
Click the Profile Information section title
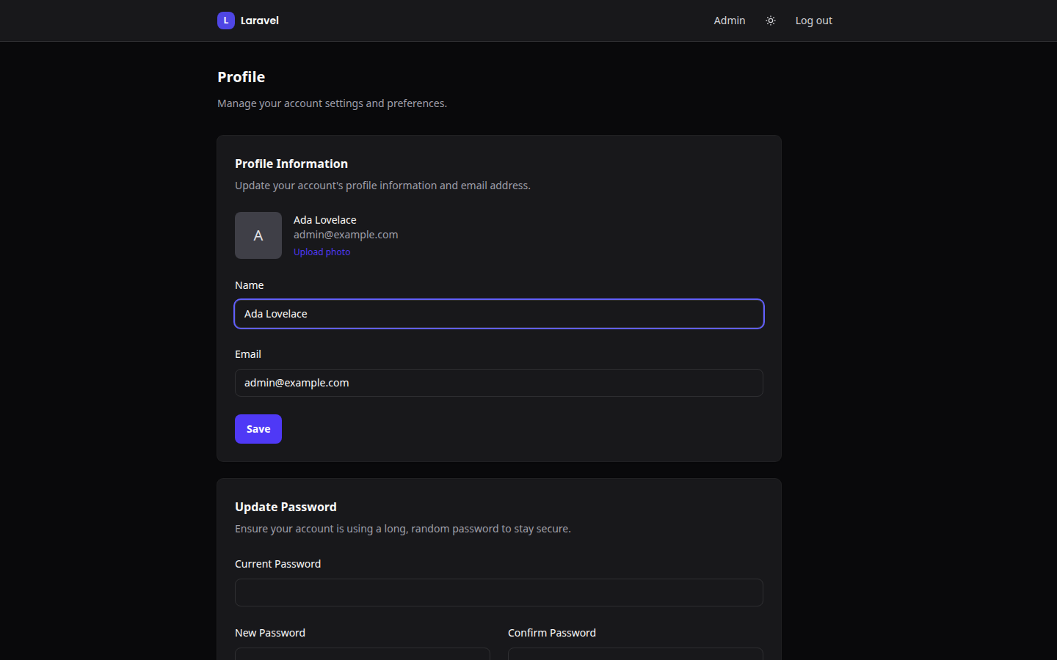click(x=291, y=164)
